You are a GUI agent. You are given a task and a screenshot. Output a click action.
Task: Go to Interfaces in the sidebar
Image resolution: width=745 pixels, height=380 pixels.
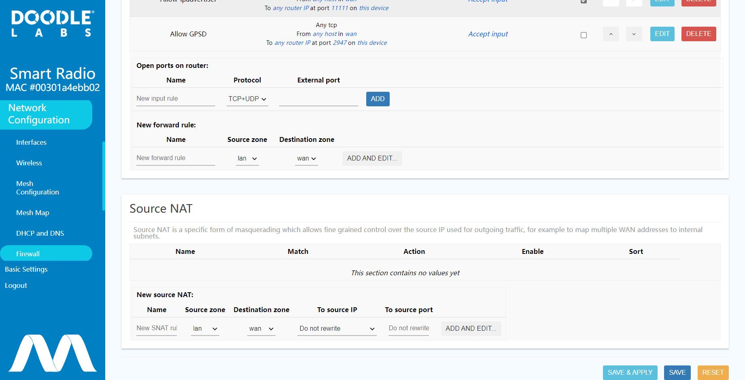click(x=31, y=142)
